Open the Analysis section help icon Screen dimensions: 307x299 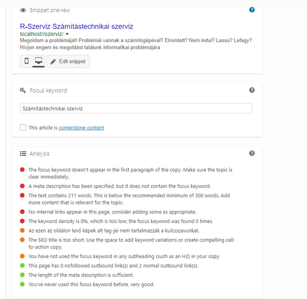[x=252, y=153]
